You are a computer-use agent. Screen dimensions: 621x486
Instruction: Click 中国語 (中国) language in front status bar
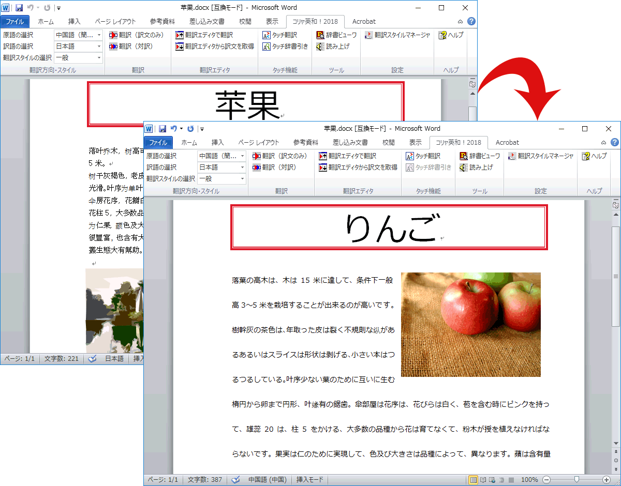pos(267,480)
